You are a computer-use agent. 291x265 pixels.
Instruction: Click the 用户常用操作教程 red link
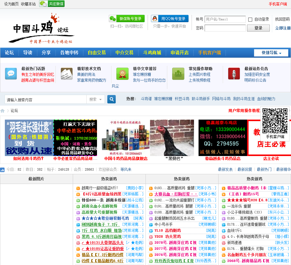244,111
